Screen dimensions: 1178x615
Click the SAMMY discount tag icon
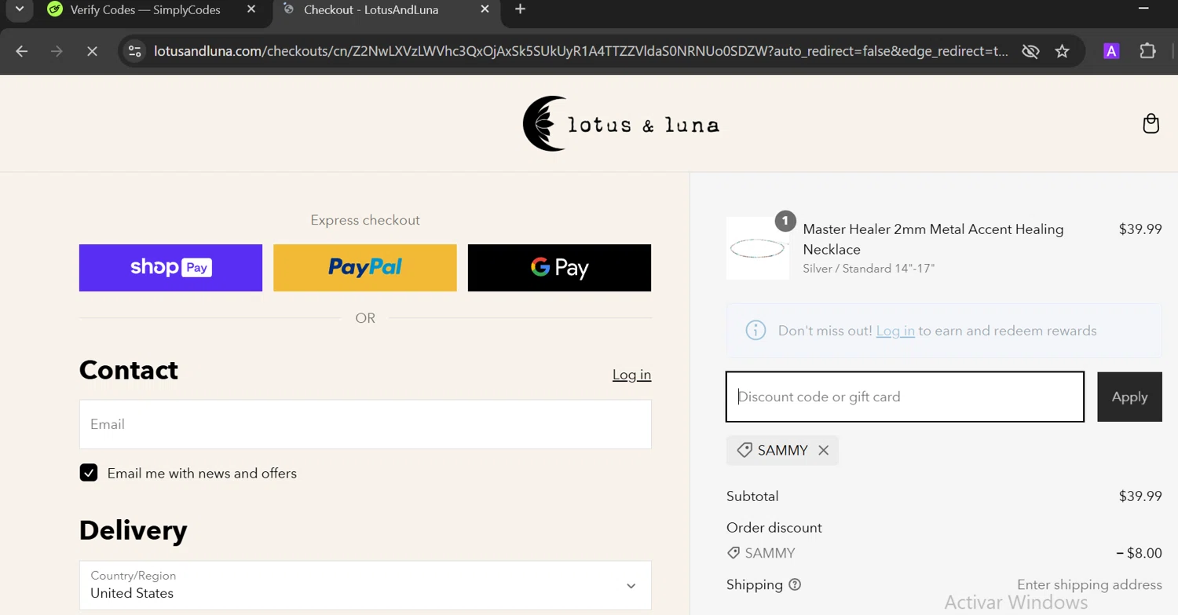tap(744, 450)
